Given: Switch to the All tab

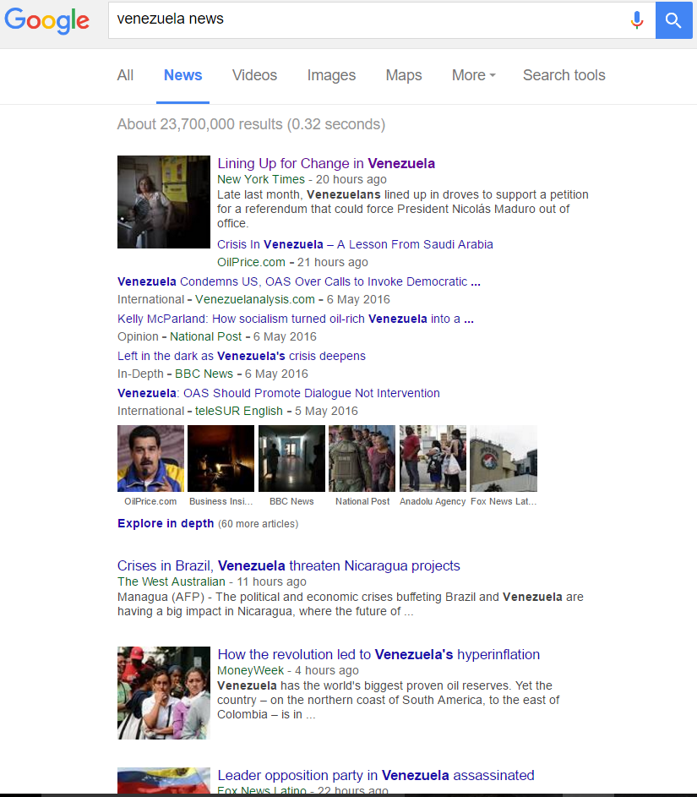Looking at the screenshot, I should tap(125, 75).
